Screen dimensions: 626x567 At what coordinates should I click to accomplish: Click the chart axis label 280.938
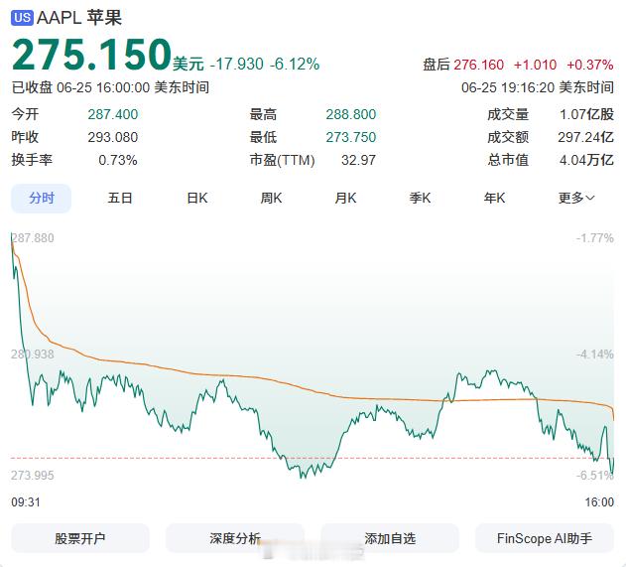[x=33, y=354]
